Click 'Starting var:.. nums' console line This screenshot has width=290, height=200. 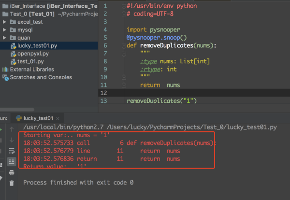click(66, 135)
